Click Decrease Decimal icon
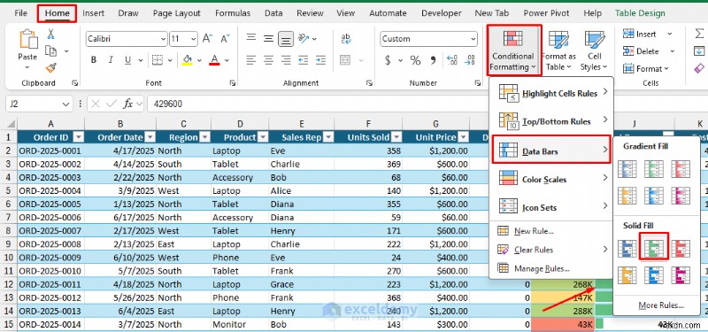This screenshot has width=708, height=332. pyautogui.click(x=470, y=60)
